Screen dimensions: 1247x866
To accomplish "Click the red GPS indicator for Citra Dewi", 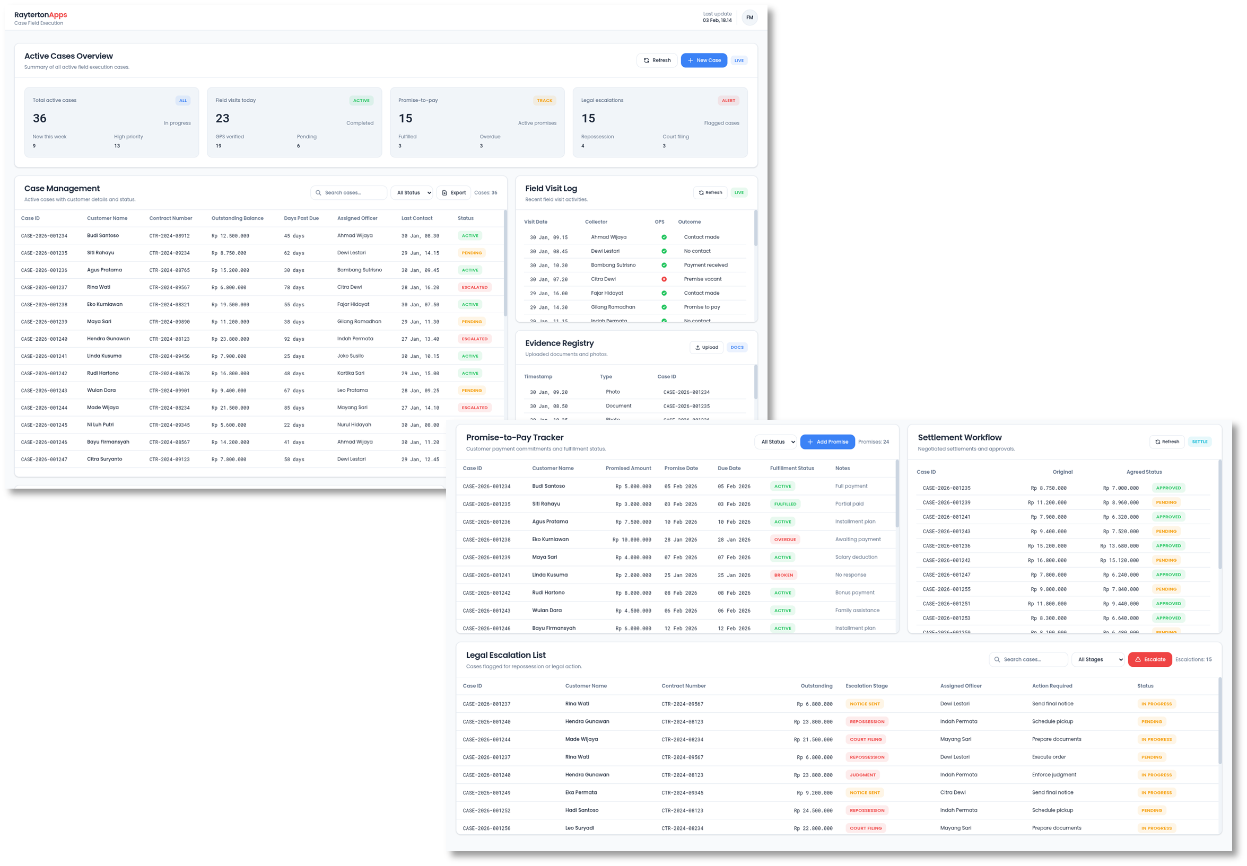I will coord(664,278).
